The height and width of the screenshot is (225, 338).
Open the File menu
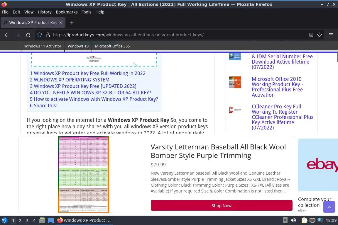coord(5,12)
